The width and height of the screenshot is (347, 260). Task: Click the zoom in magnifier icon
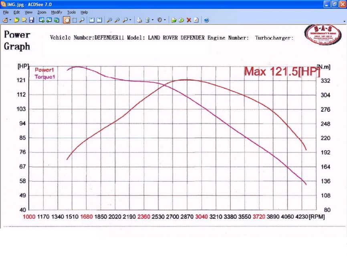coord(109,20)
